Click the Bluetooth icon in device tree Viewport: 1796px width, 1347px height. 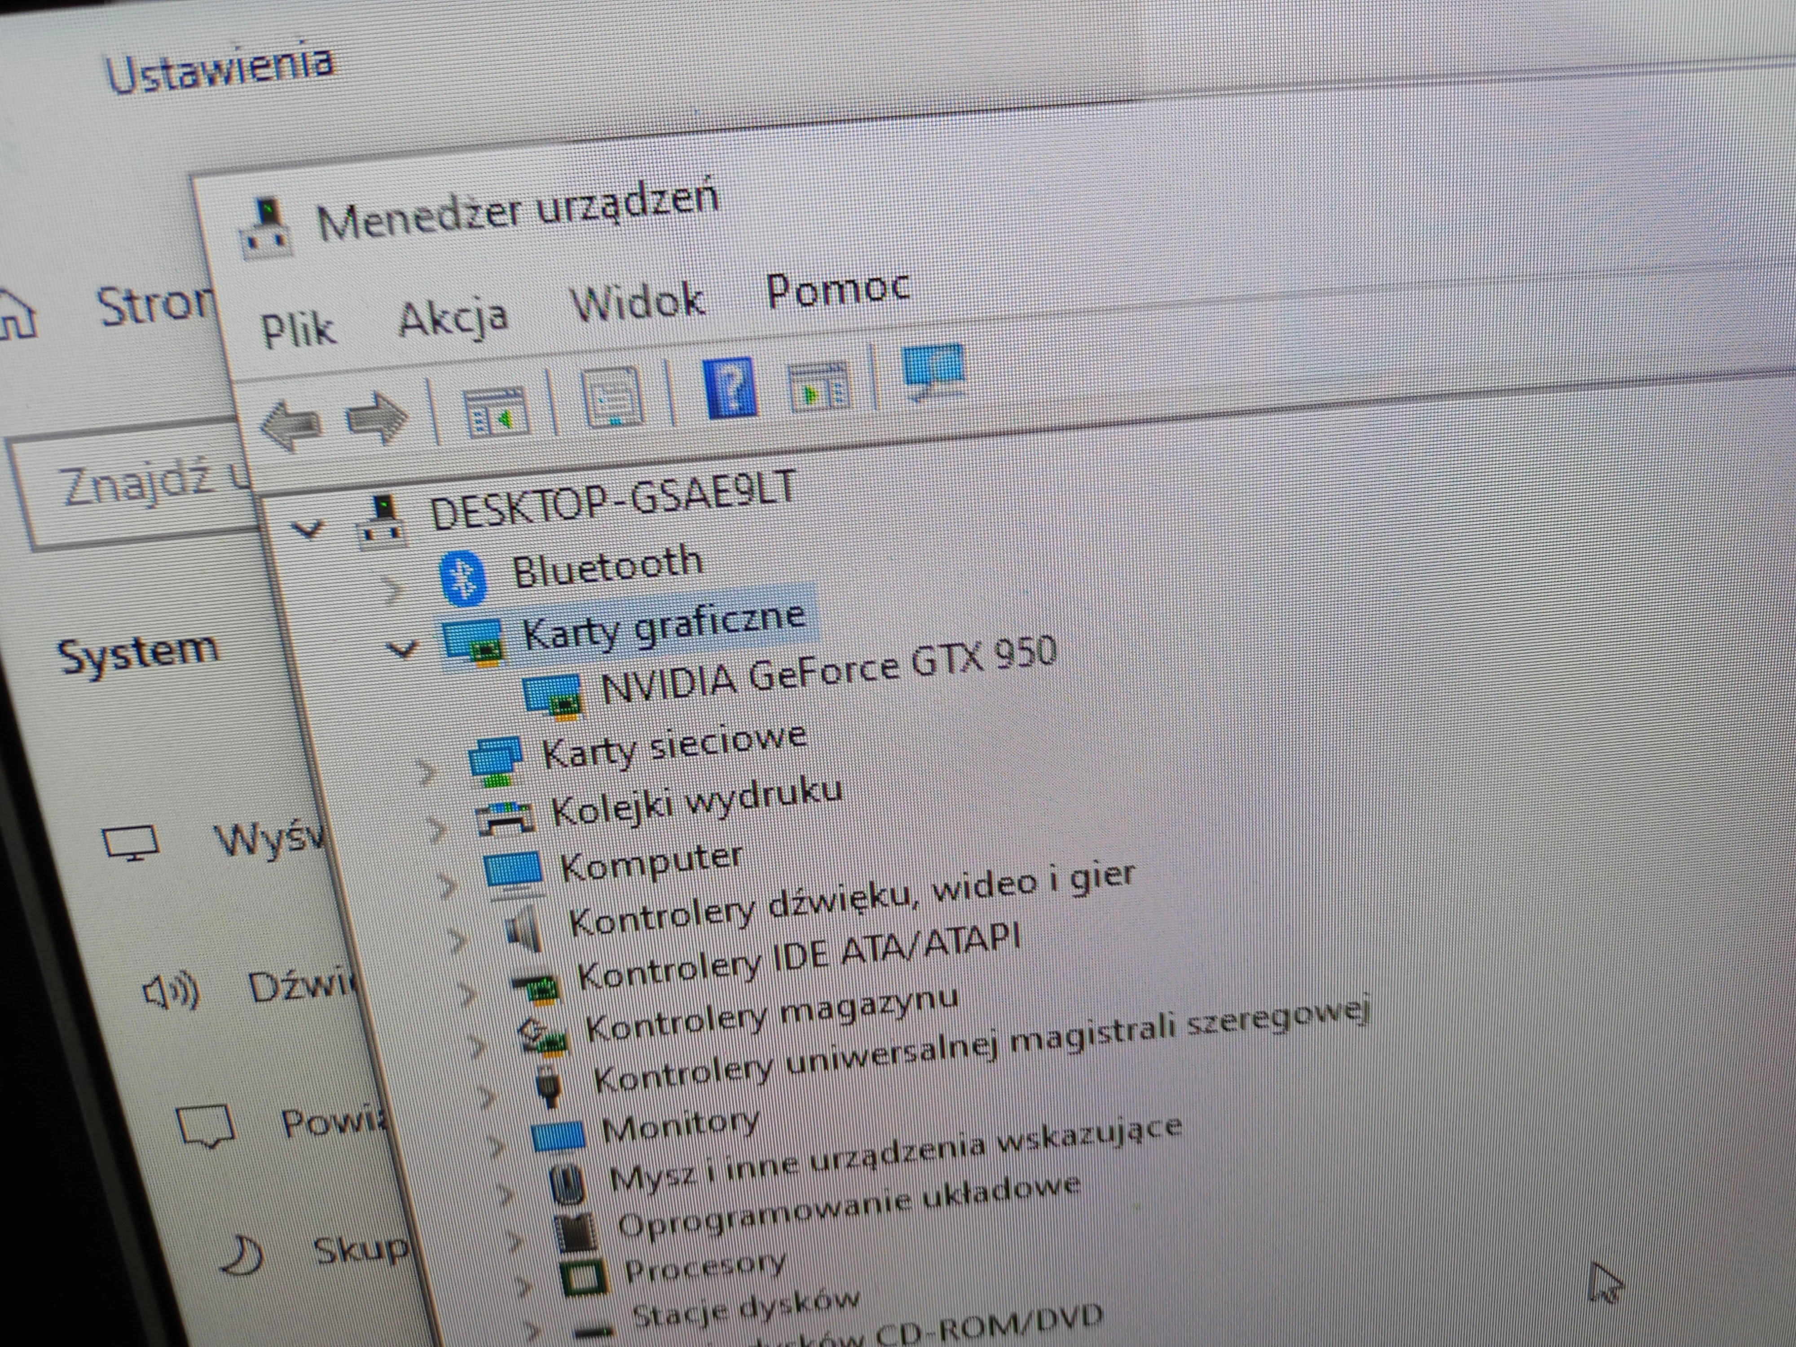coord(463,577)
